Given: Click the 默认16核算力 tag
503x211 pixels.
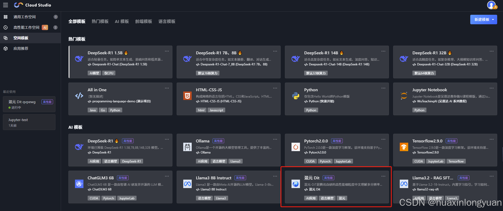Looking at the screenshot, I should (x=208, y=73).
